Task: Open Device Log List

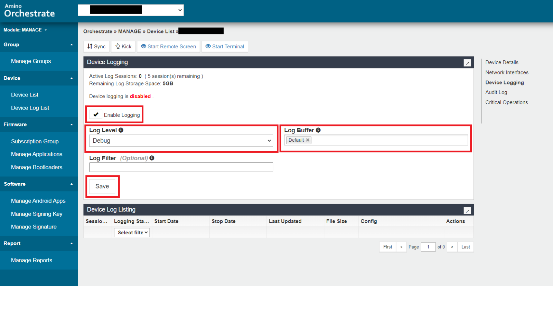Action: point(30,108)
